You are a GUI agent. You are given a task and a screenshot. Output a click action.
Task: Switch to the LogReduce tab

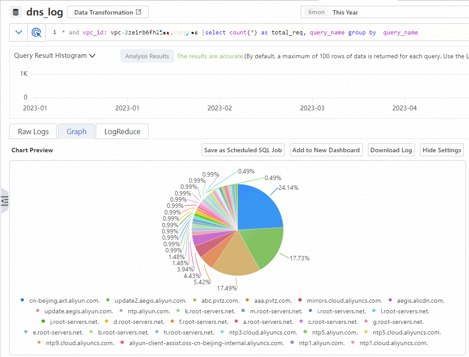pyautogui.click(x=122, y=132)
